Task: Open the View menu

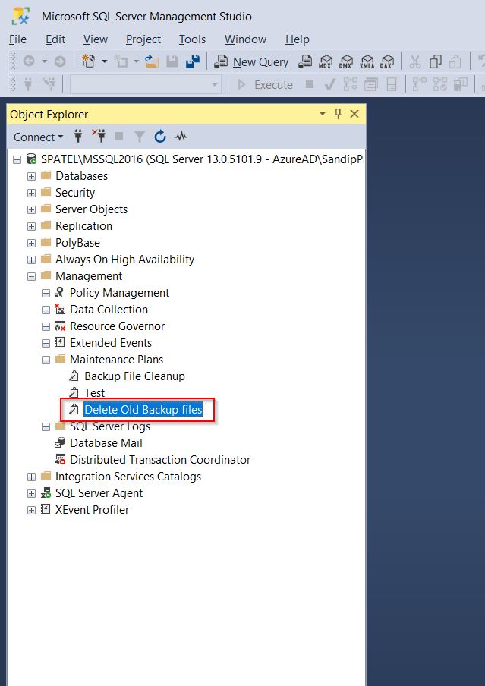Action: 96,39
